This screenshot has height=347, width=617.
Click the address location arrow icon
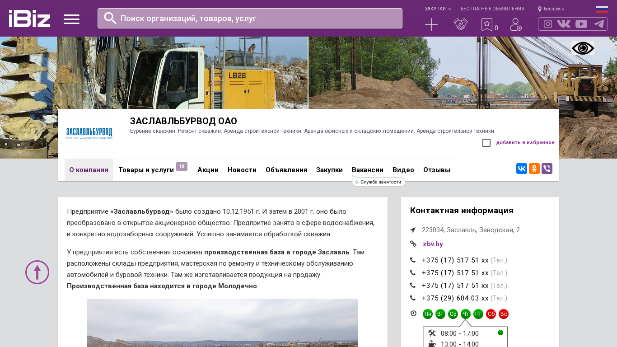click(413, 230)
